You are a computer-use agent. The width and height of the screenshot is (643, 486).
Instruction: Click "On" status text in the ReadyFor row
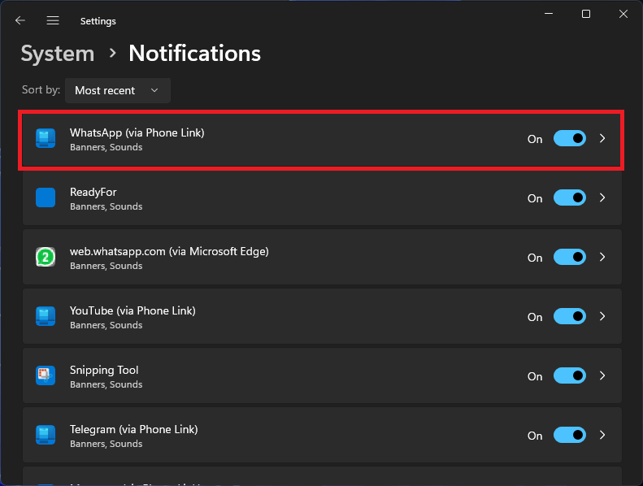tap(535, 198)
